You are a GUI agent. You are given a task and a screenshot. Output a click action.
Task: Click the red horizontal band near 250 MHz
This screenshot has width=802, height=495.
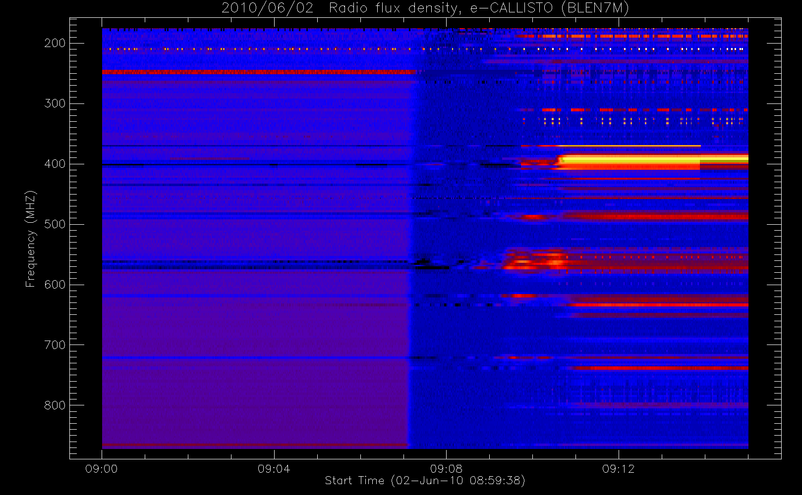(259, 72)
